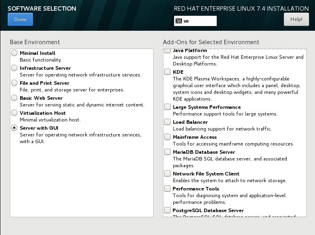The width and height of the screenshot is (315, 235).
Task: Select Minimal Install radio button
Action: pyautogui.click(x=14, y=53)
